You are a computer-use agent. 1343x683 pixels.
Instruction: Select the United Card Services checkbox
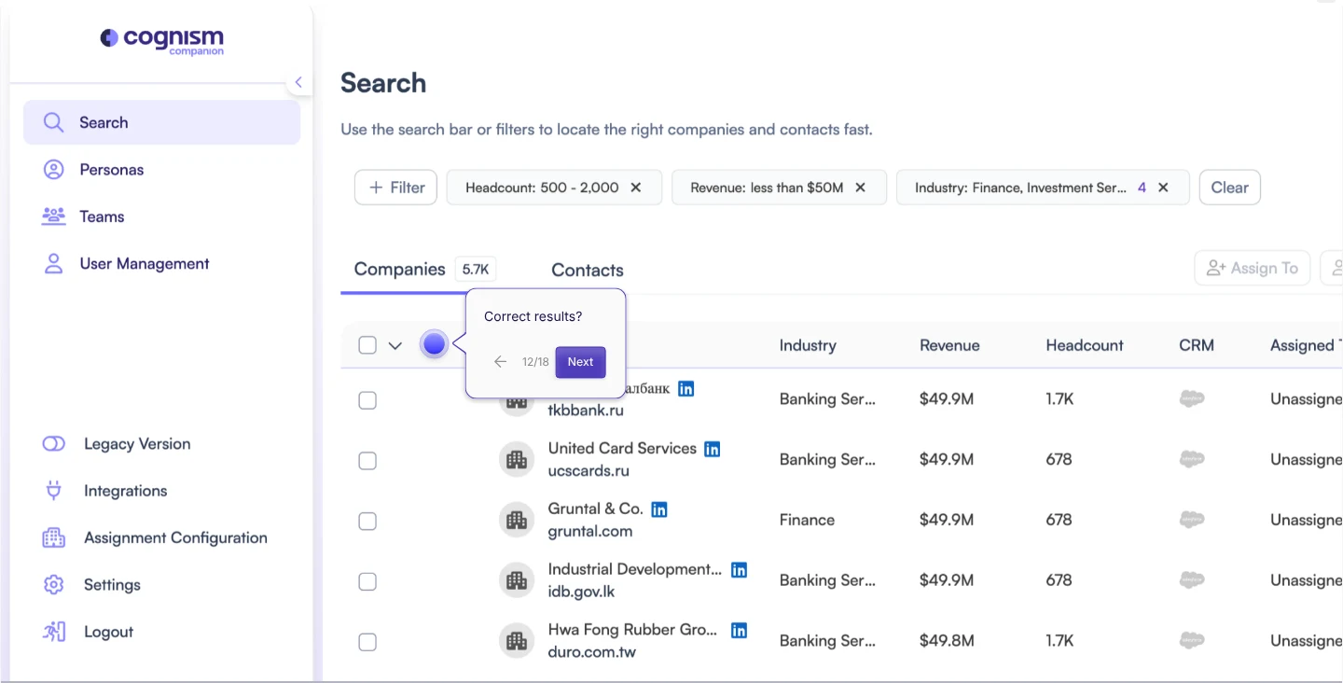[x=367, y=461]
